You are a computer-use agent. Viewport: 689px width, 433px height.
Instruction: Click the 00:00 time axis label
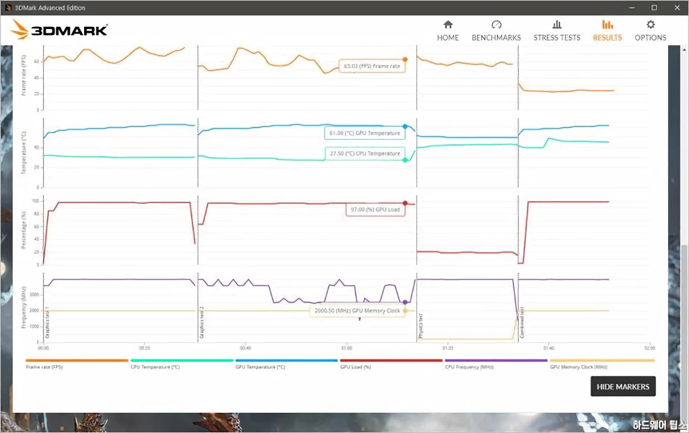click(43, 348)
